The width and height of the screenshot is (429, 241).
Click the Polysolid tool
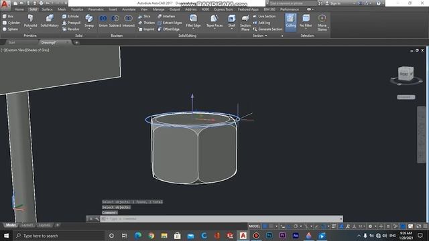[30, 21]
